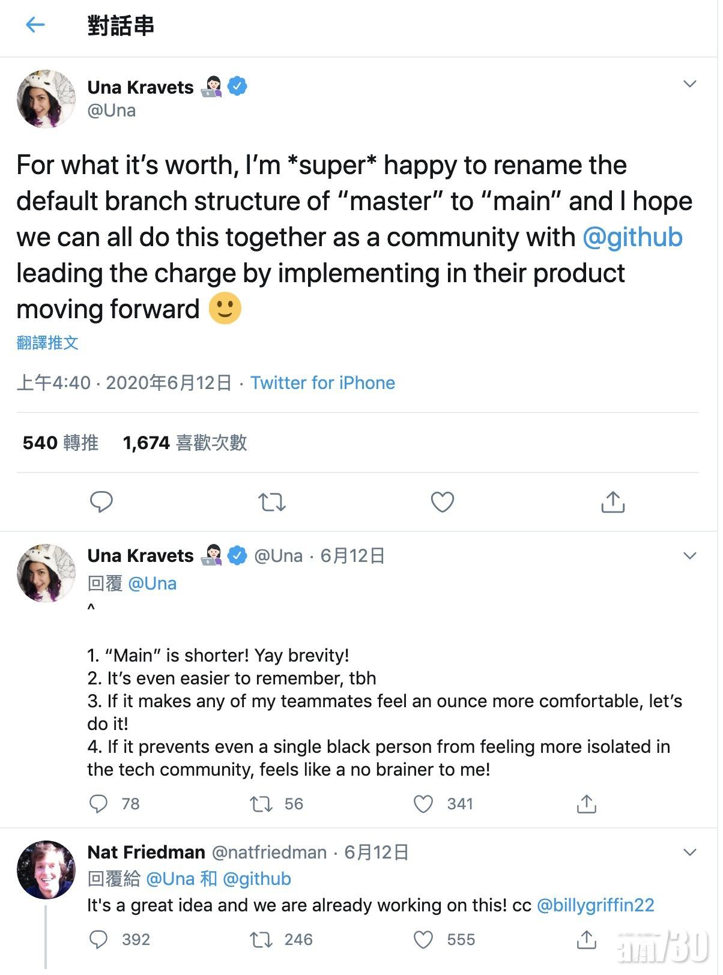Open the @github mention in main tweet
Image resolution: width=723 pixels, height=975 pixels.
(x=632, y=237)
